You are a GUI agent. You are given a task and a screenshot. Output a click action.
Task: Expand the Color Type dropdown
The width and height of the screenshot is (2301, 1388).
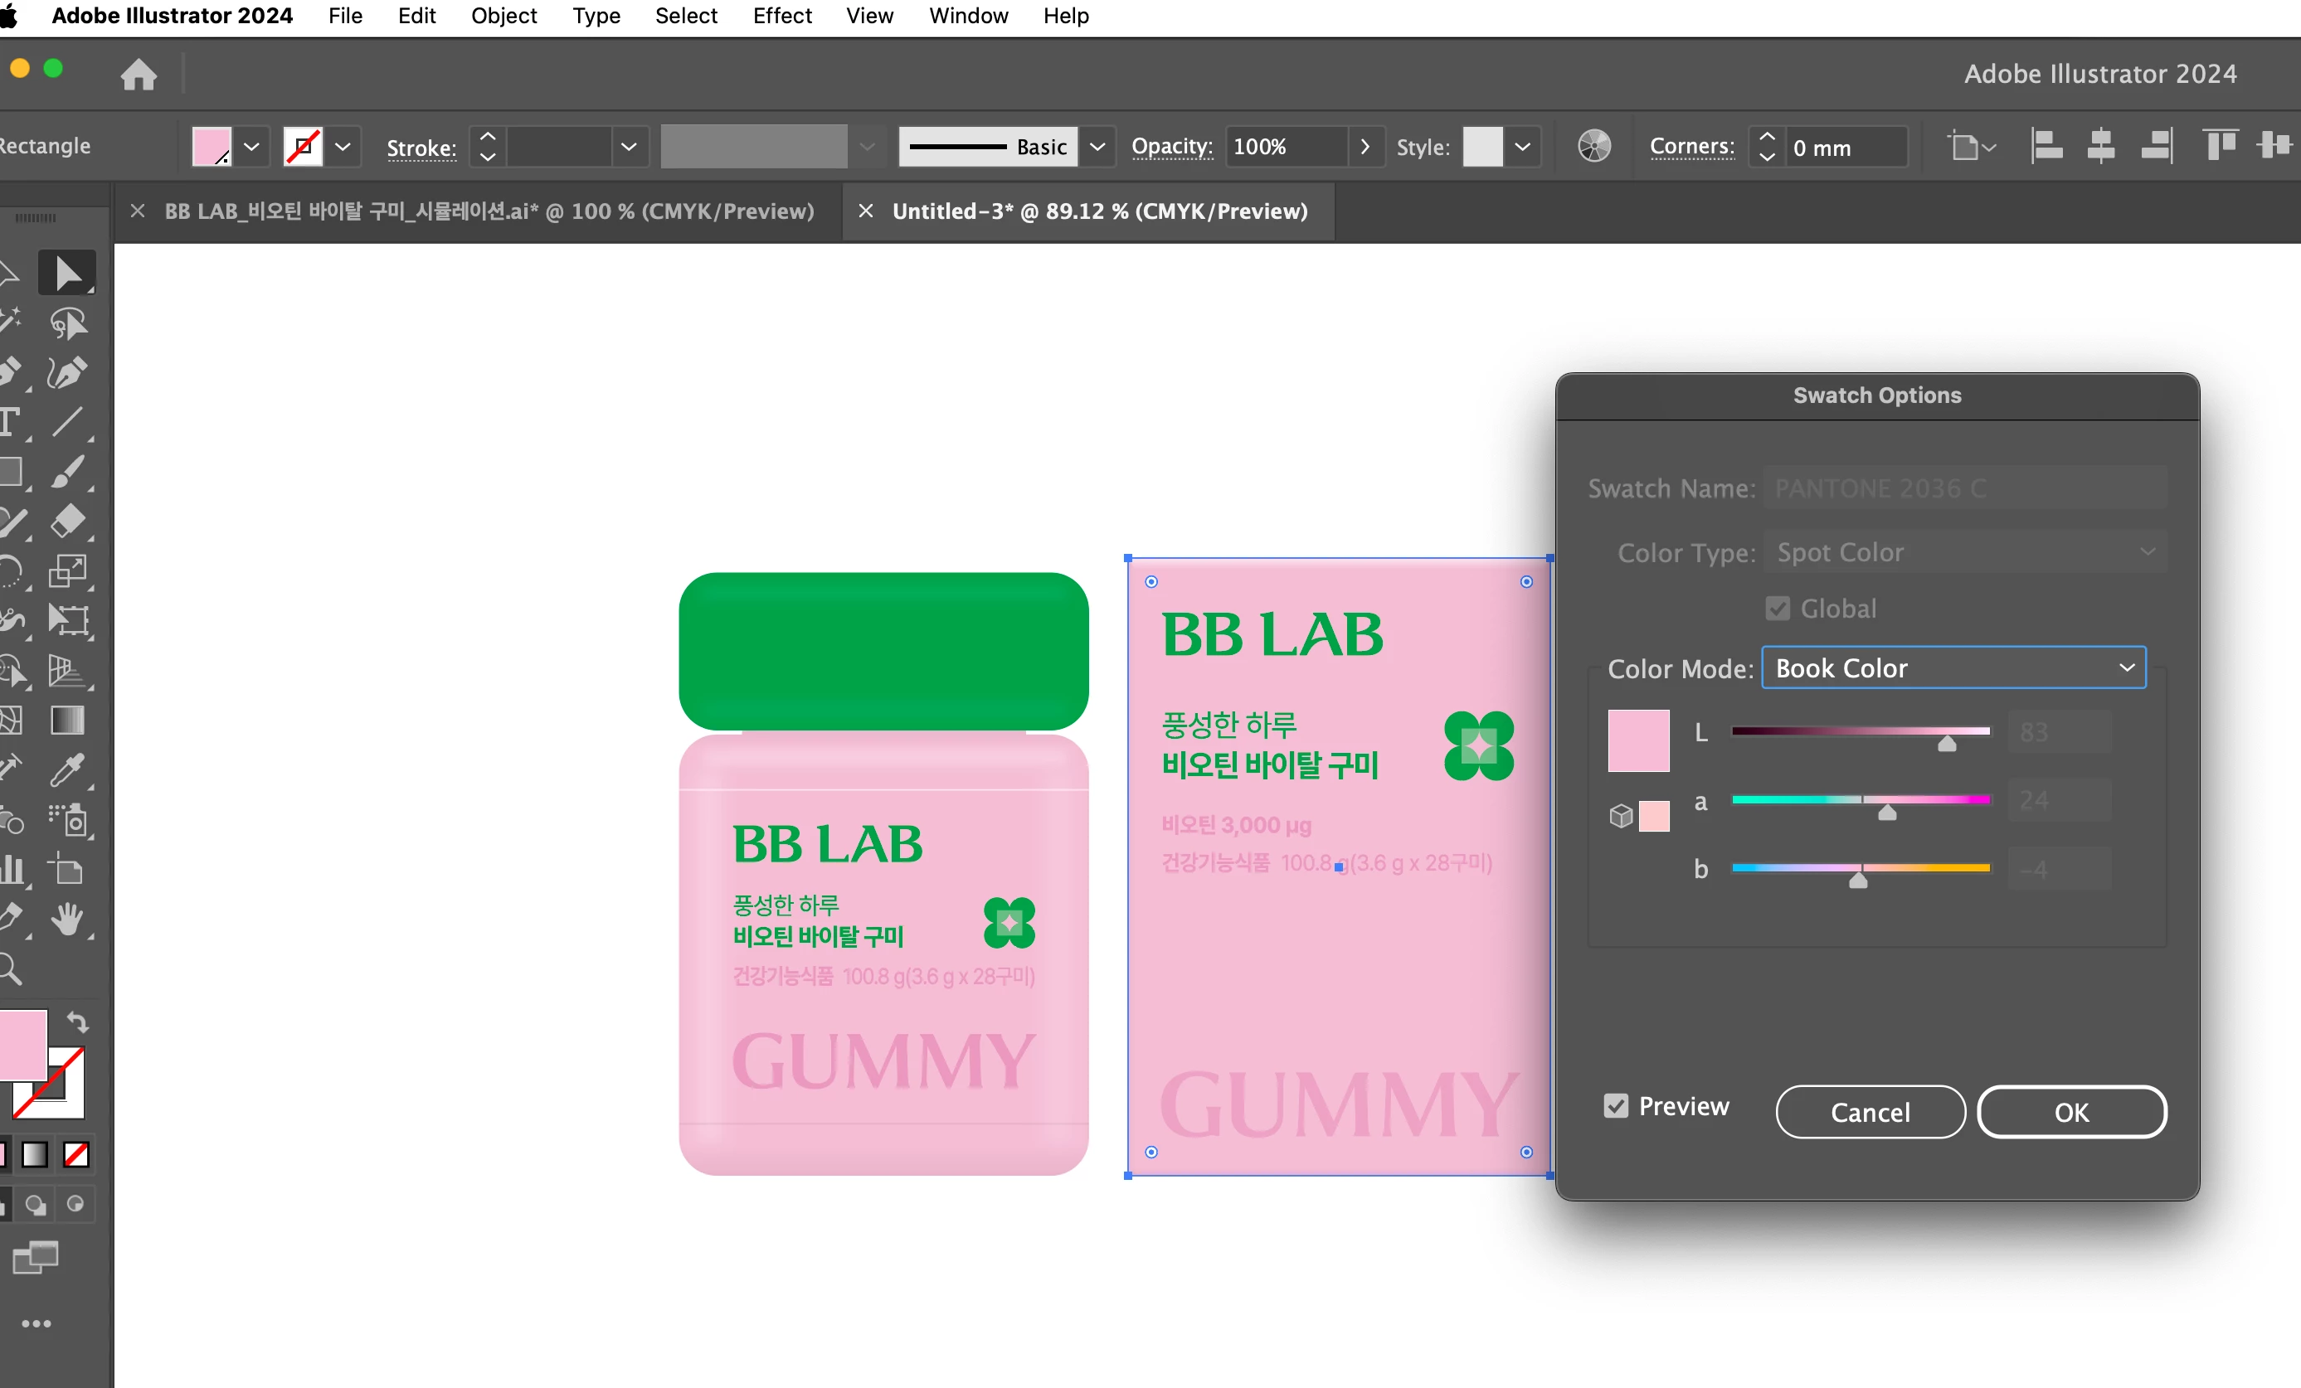[1965, 552]
